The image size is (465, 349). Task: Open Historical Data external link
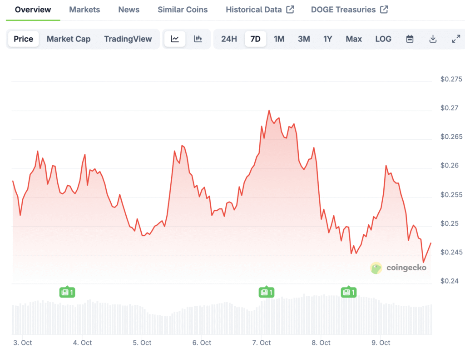click(x=260, y=10)
